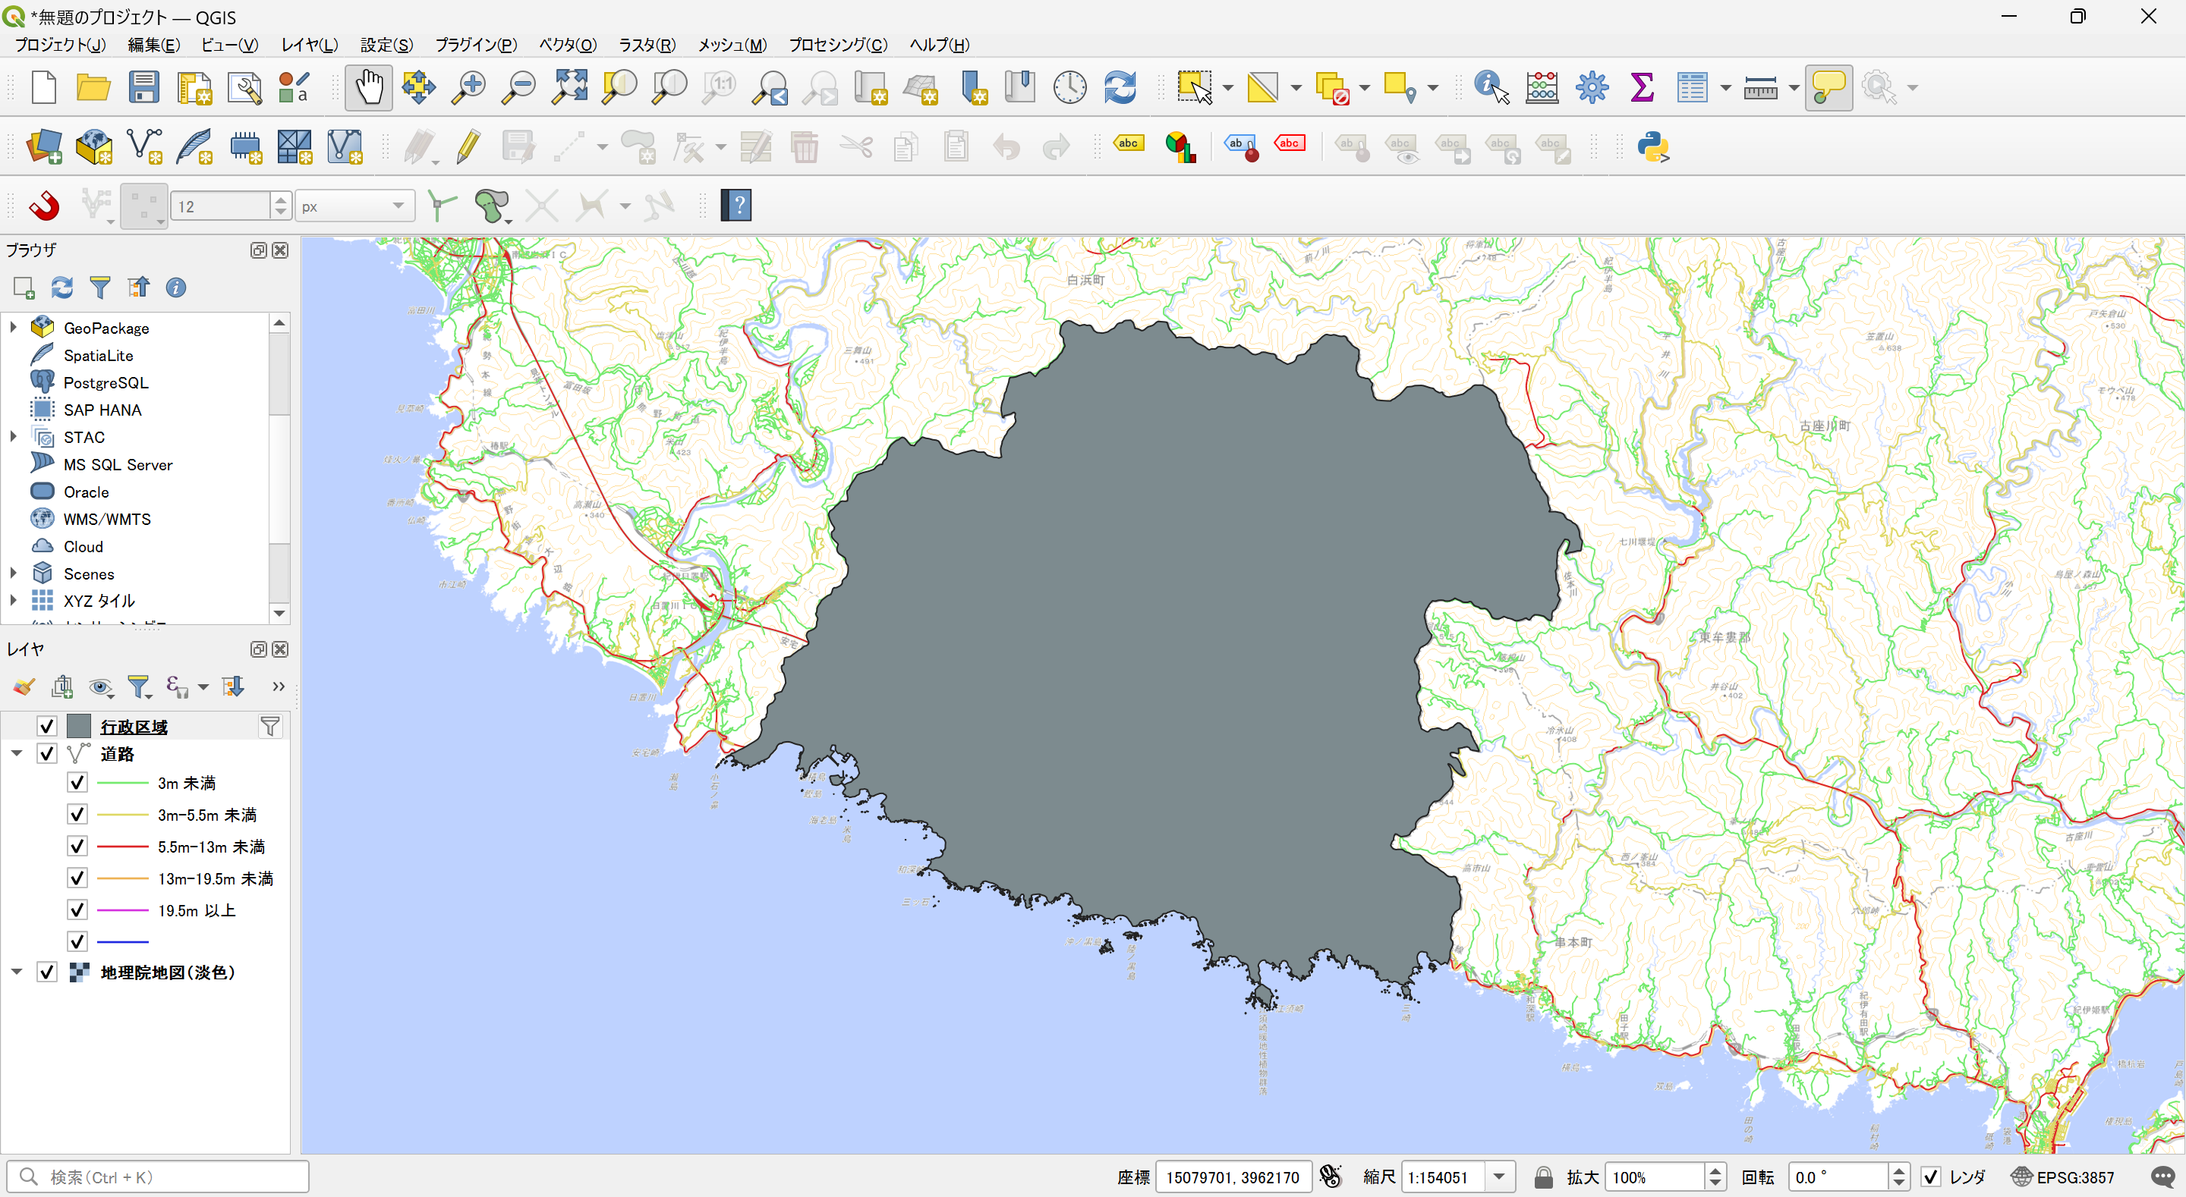Image resolution: width=2186 pixels, height=1197 pixels.
Task: Open the Temporal Controller clock icon
Action: coord(1069,87)
